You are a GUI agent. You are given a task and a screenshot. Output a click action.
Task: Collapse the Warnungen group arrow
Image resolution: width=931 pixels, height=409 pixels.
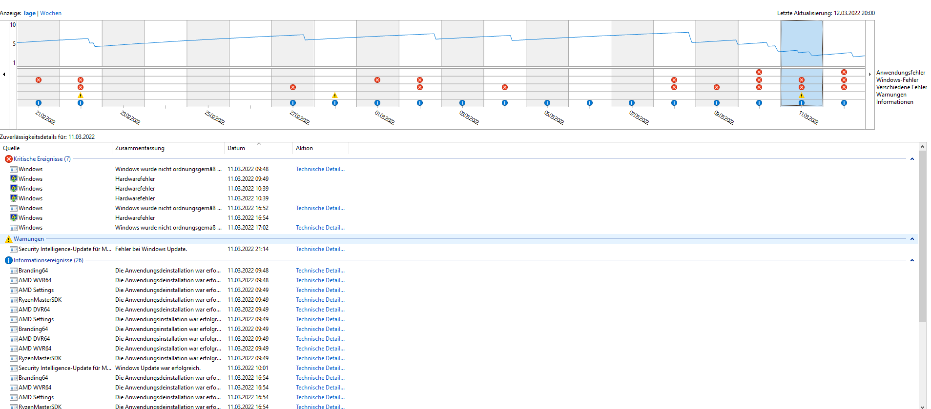[912, 239]
